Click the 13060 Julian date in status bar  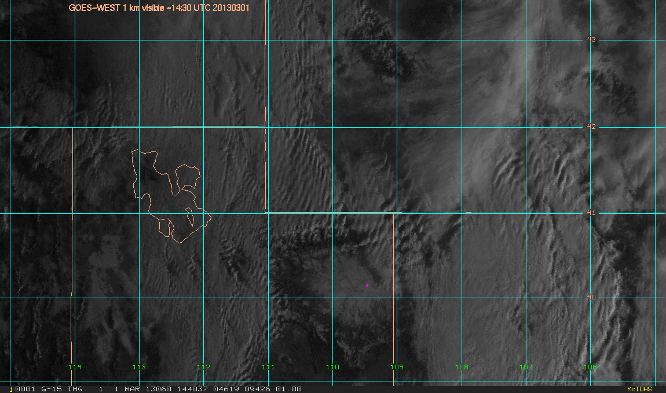click(x=159, y=389)
